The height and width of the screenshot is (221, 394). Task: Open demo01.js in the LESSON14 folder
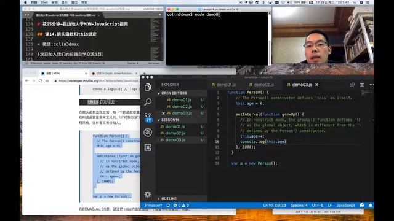182,126
